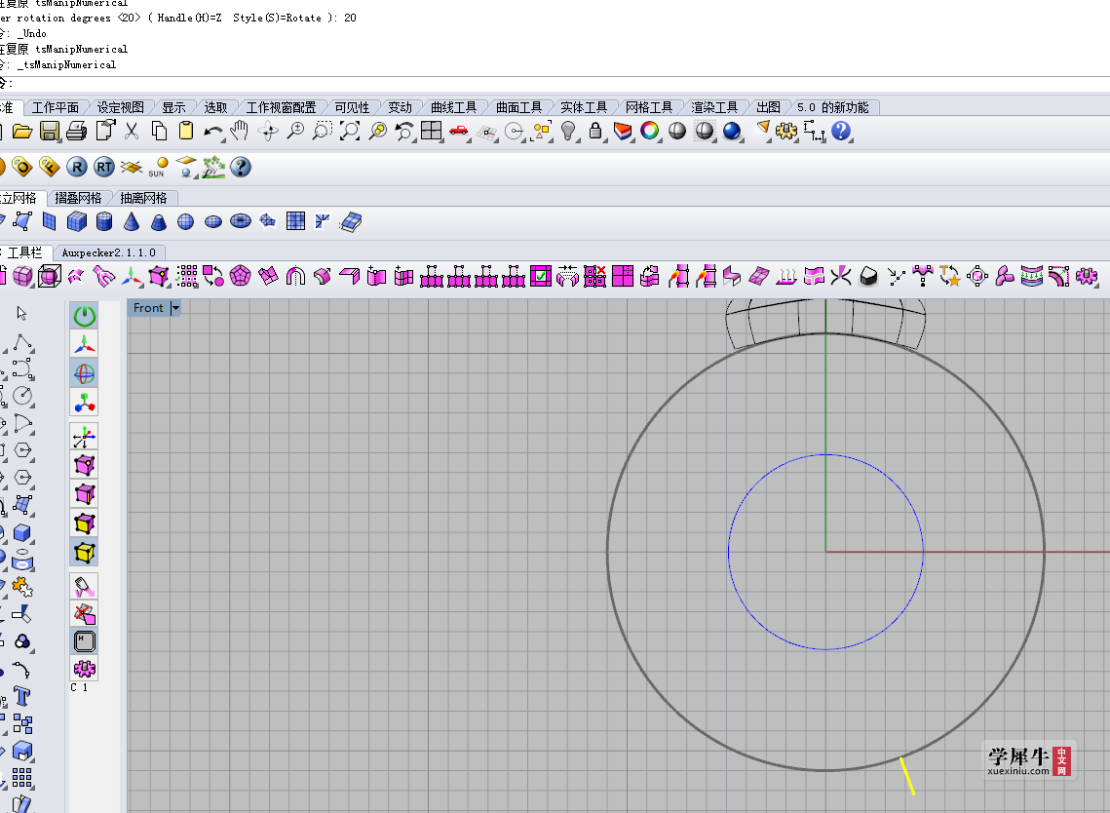
Task: Click the RT render icon
Action: 104,167
